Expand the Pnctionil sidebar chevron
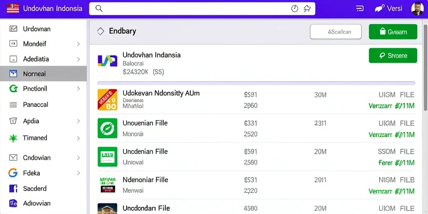Screen dimensions: 428x214 pos(78,89)
